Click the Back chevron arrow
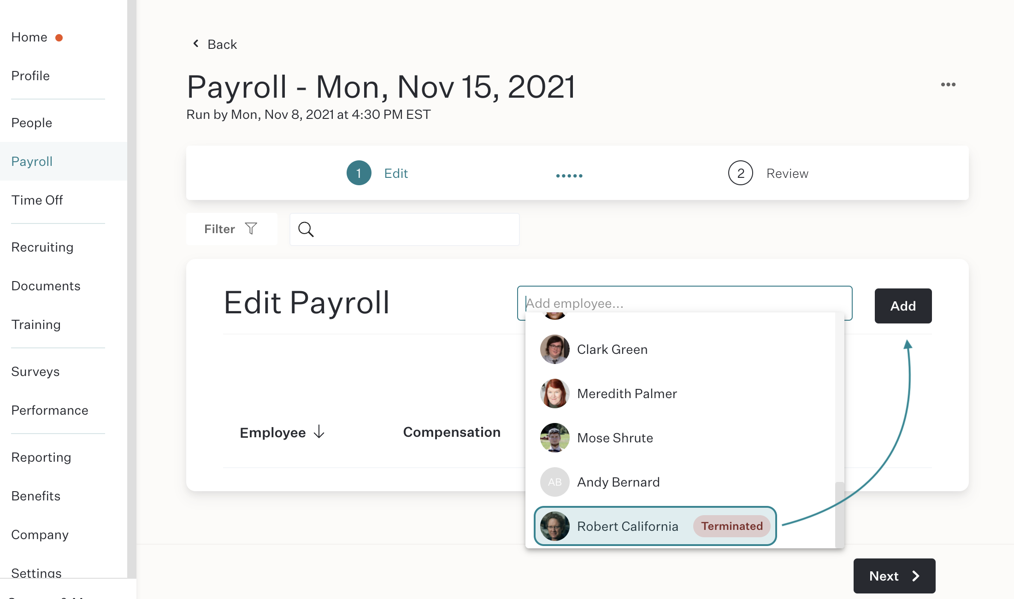 click(x=196, y=44)
